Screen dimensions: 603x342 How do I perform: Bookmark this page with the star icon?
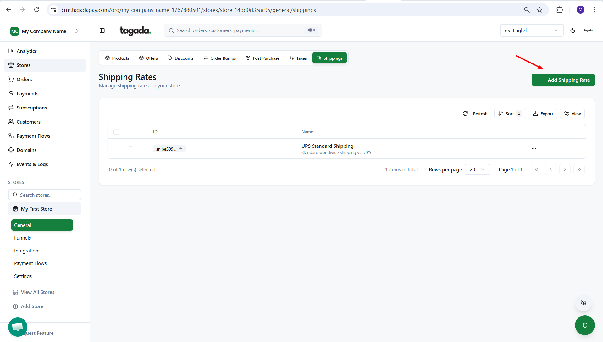point(539,10)
